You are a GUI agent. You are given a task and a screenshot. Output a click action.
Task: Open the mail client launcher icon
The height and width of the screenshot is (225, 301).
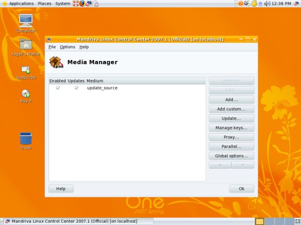click(x=95, y=3)
